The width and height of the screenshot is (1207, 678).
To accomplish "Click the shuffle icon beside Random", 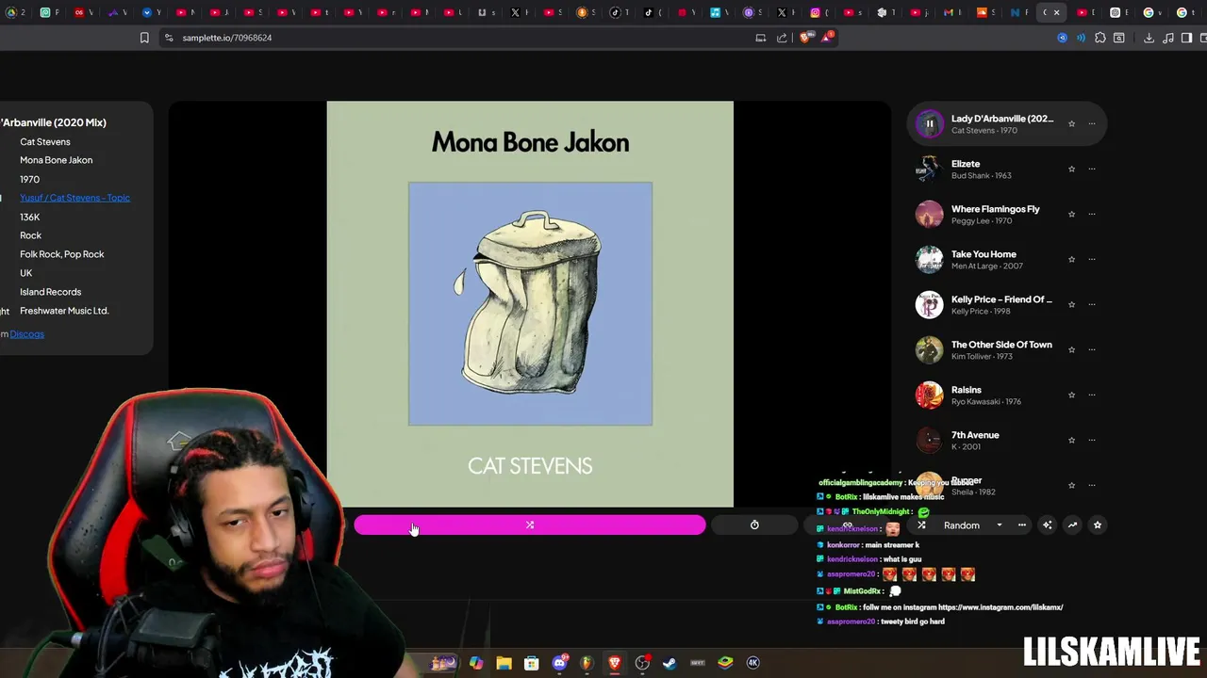I will (x=921, y=525).
